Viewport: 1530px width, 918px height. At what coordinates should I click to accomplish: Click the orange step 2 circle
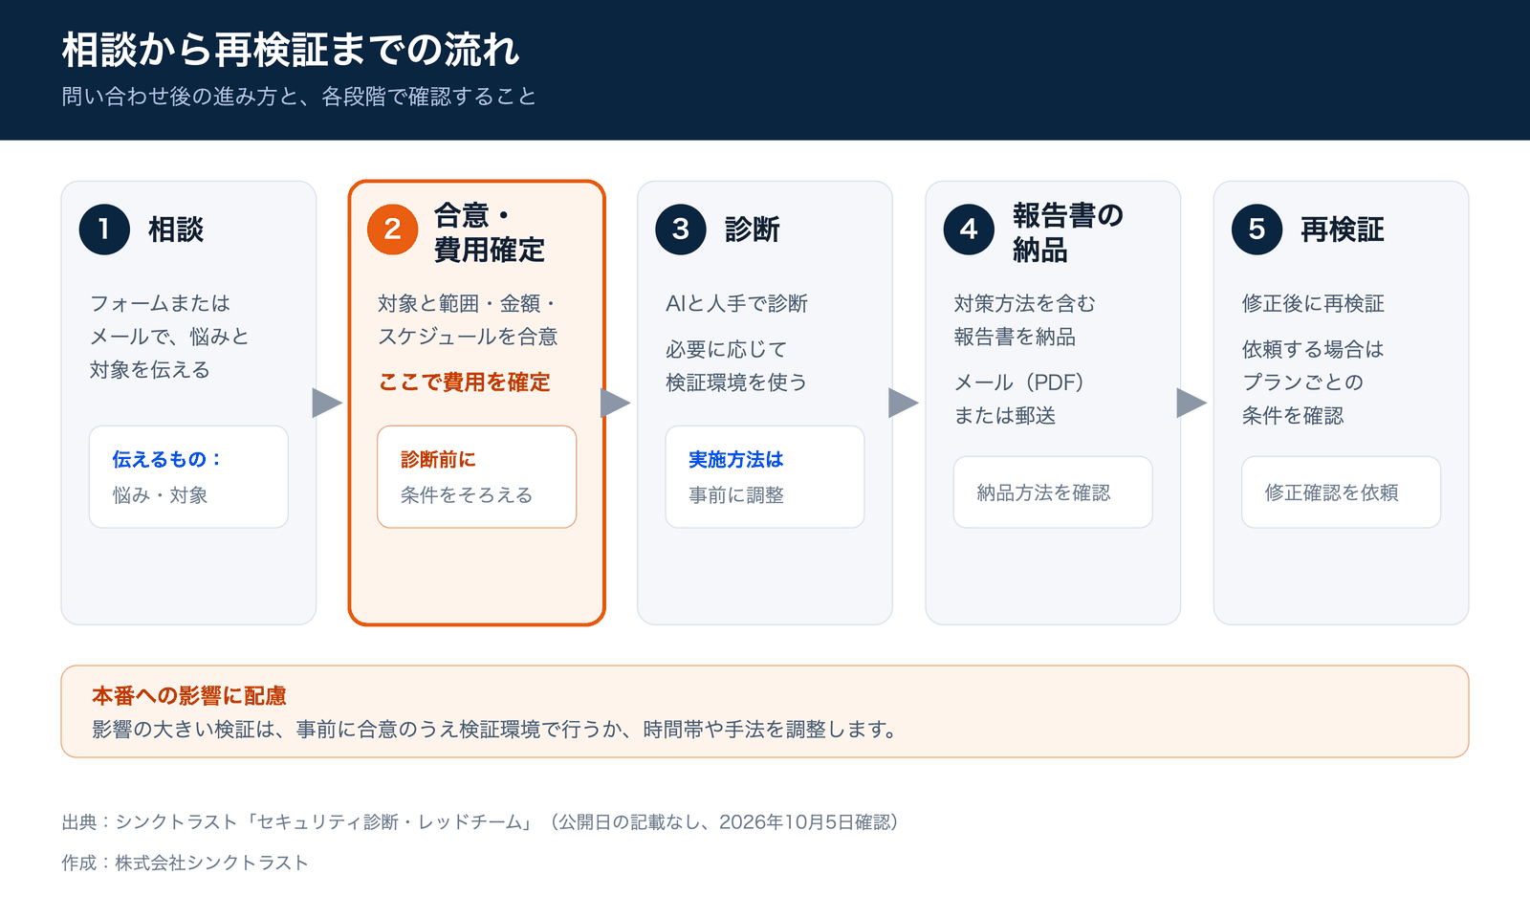(392, 229)
